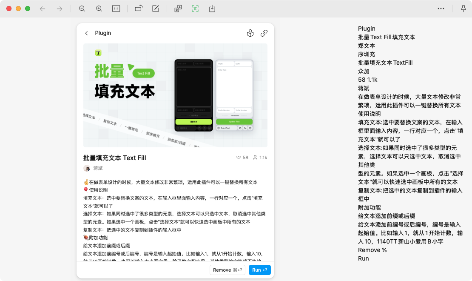Click the plugin banner preview image
This screenshot has width=472, height=281.
[175, 95]
